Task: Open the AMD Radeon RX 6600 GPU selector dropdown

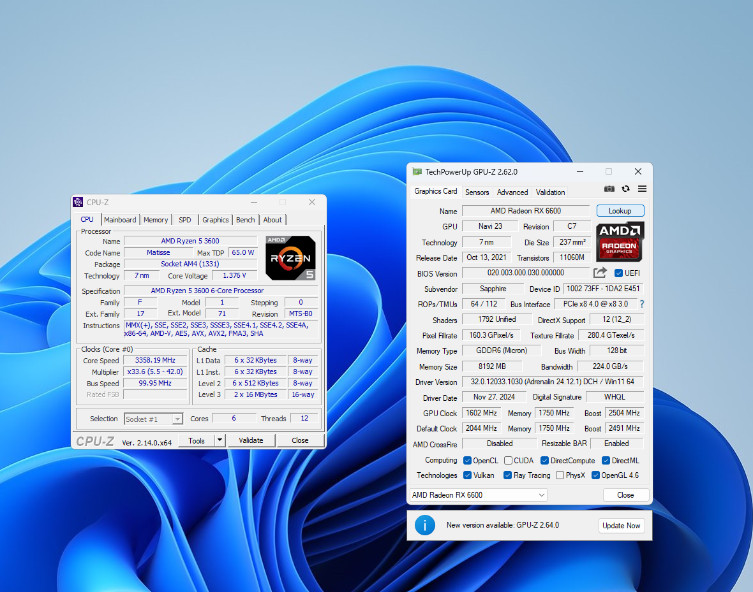Action: [479, 495]
